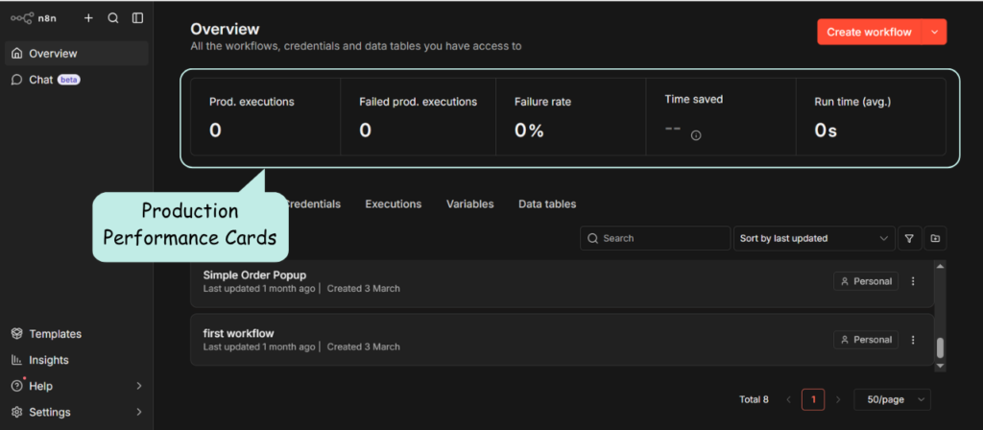The width and height of the screenshot is (983, 430).
Task: Click the Time saved info icon
Action: click(696, 135)
